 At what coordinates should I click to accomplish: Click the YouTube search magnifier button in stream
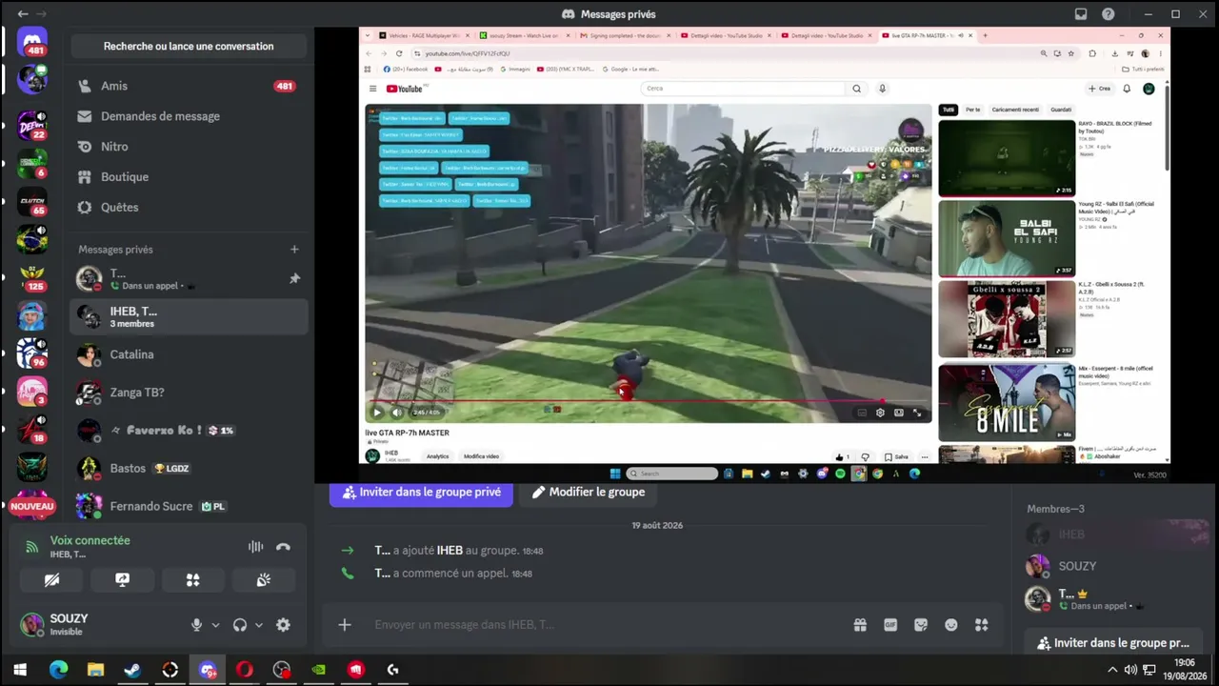tap(856, 89)
